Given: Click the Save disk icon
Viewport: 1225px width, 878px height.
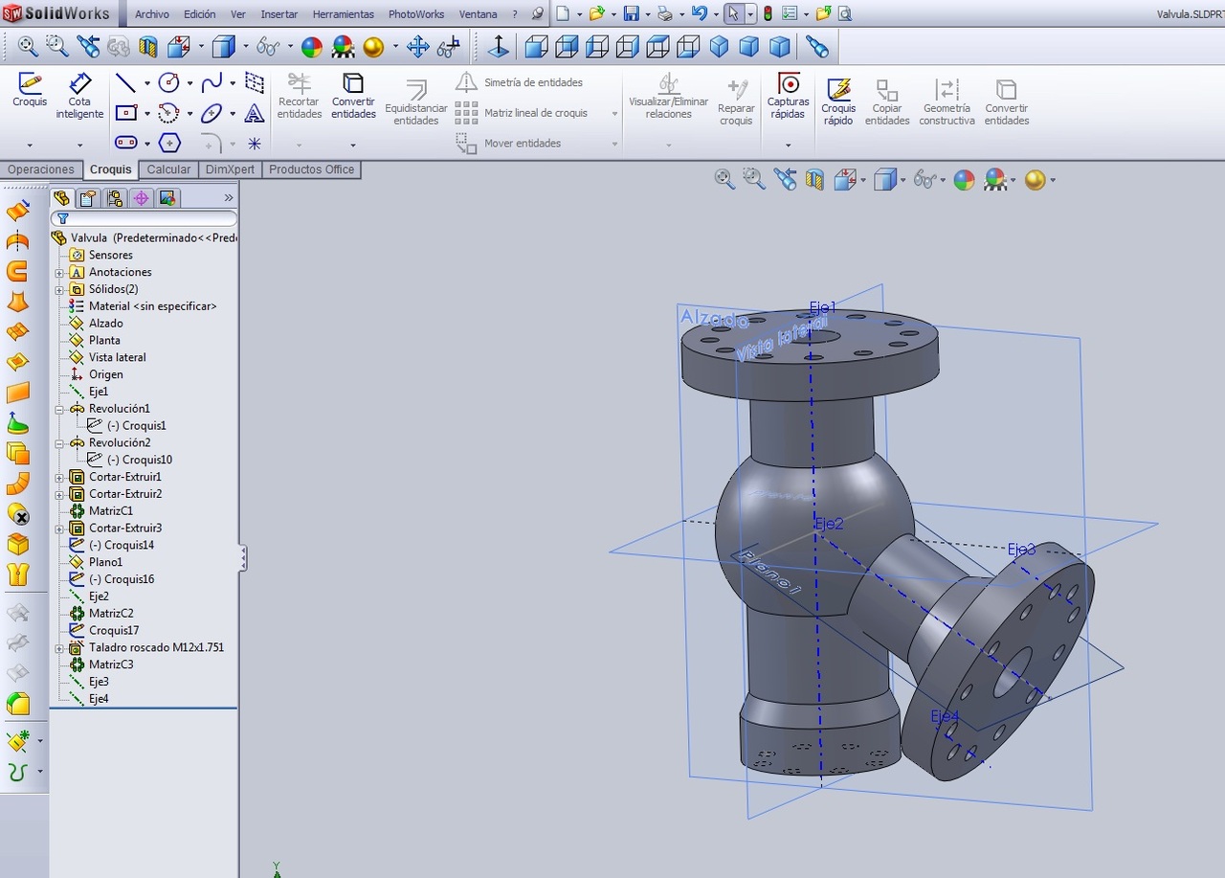Looking at the screenshot, I should 631,13.
